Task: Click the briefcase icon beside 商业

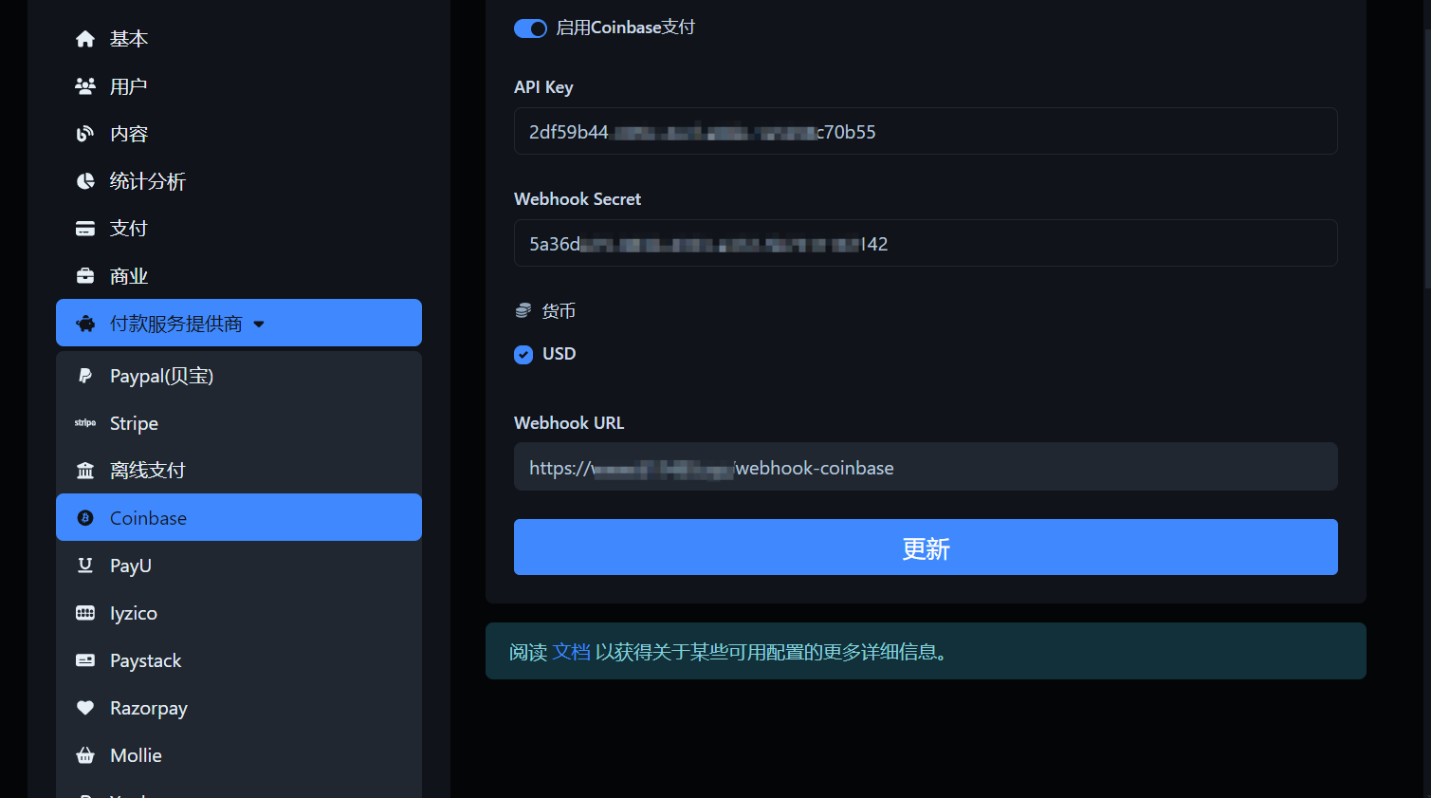Action: click(x=85, y=276)
